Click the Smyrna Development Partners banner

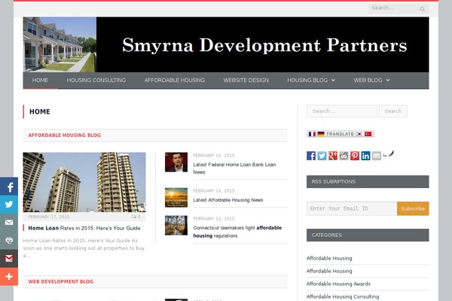coord(226,44)
